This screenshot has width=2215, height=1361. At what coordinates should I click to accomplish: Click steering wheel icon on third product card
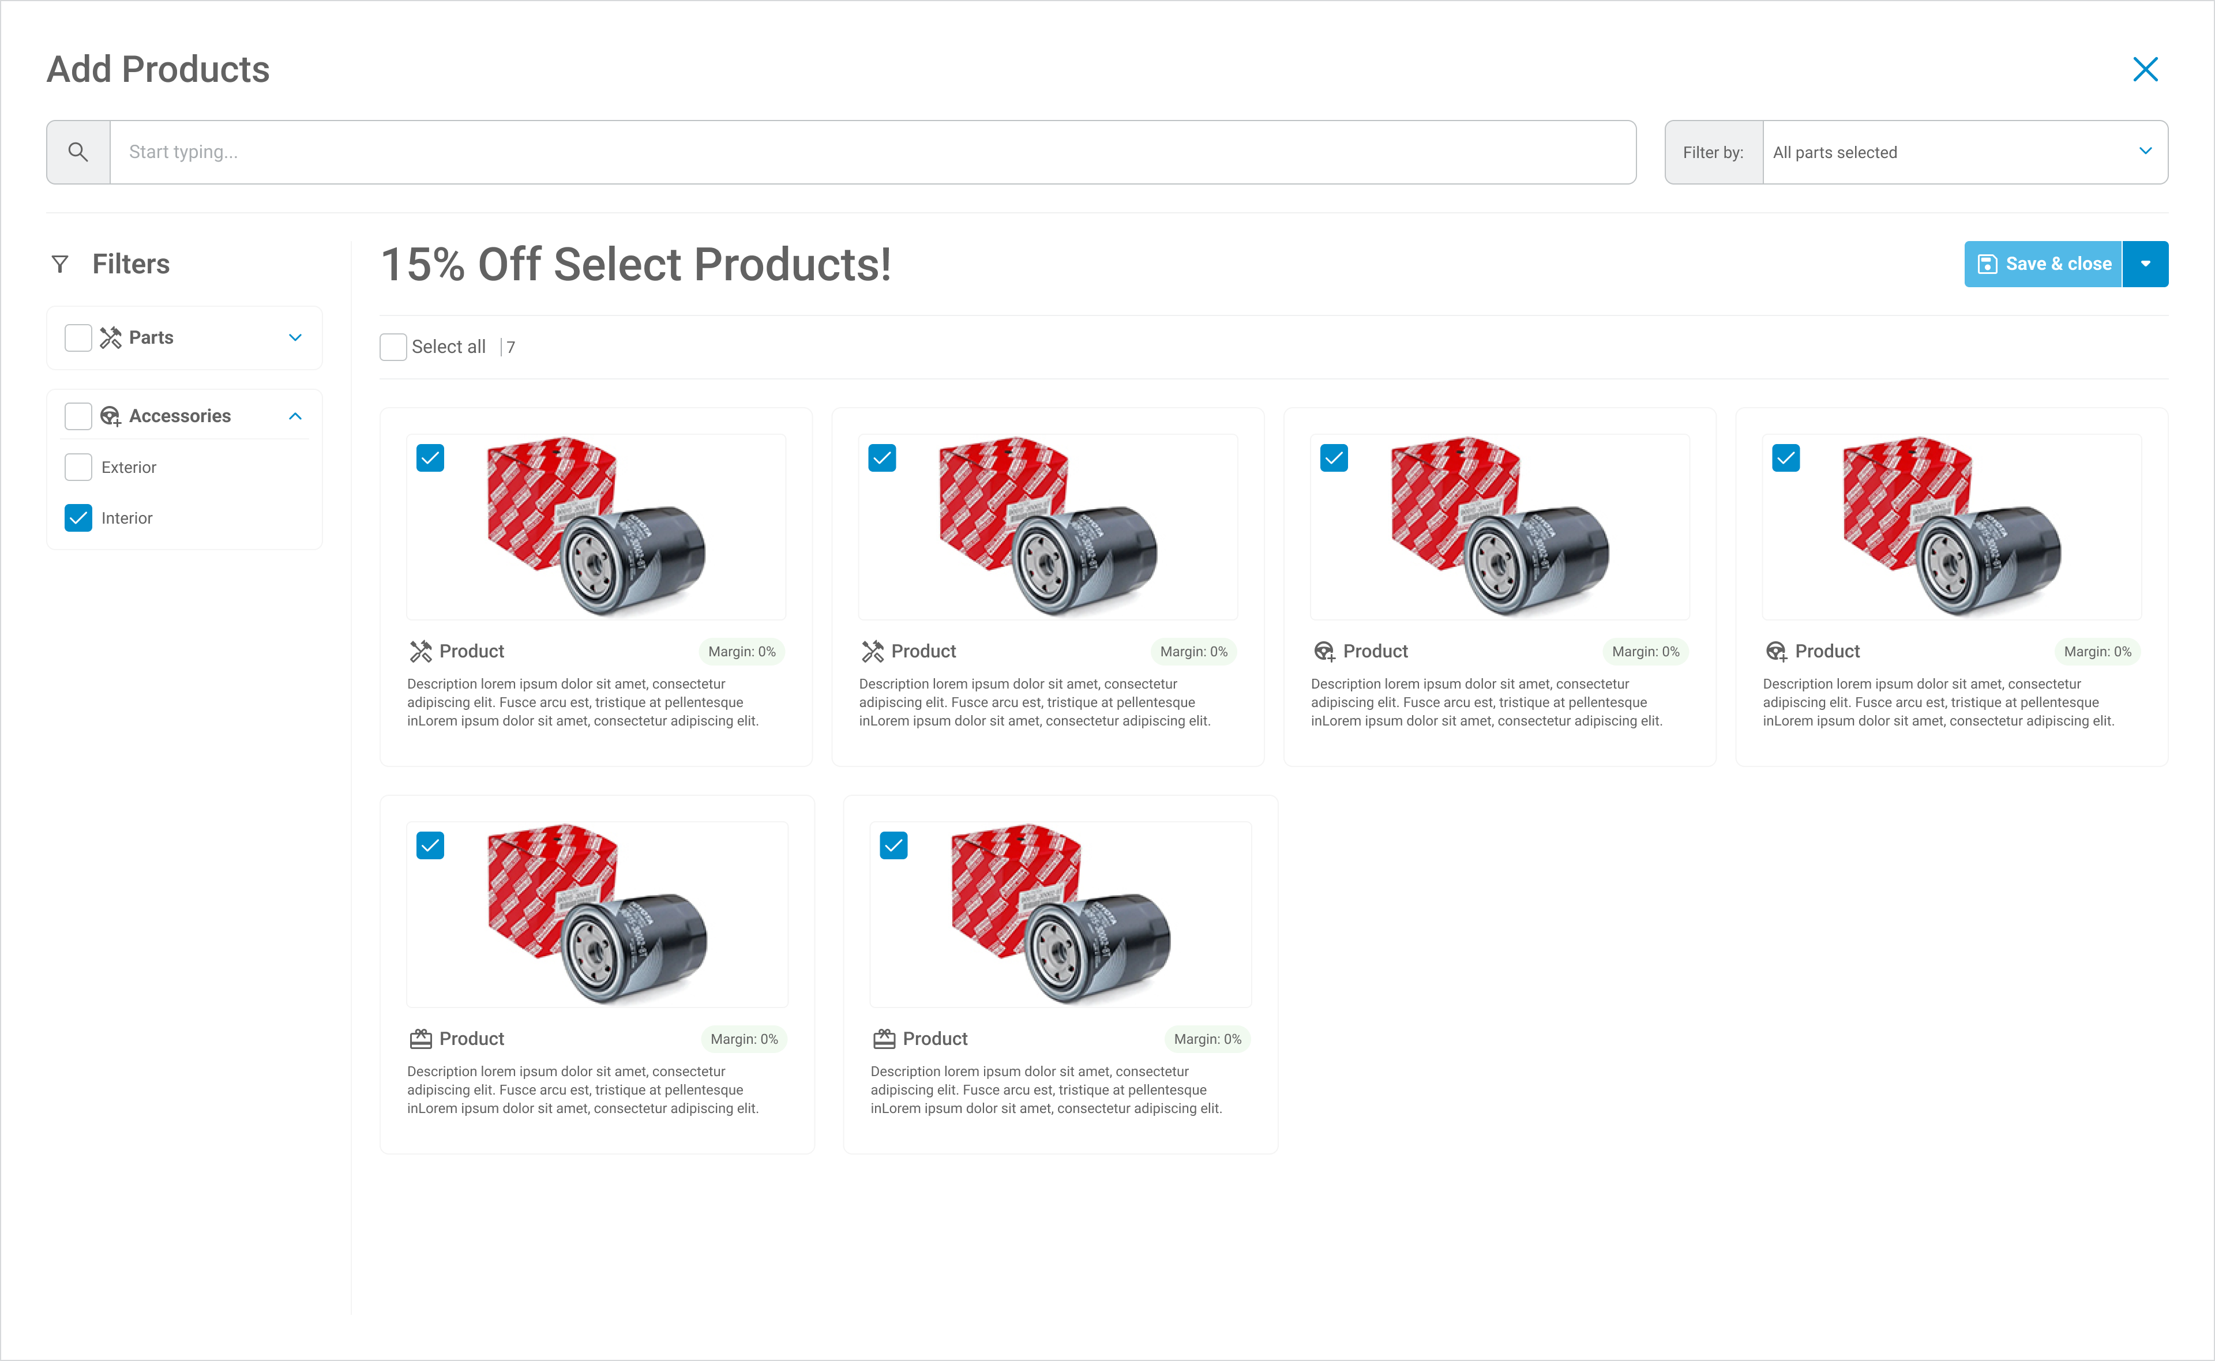click(x=1324, y=651)
